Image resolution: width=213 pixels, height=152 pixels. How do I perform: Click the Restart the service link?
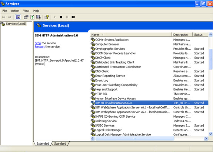pyautogui.click(x=40, y=46)
